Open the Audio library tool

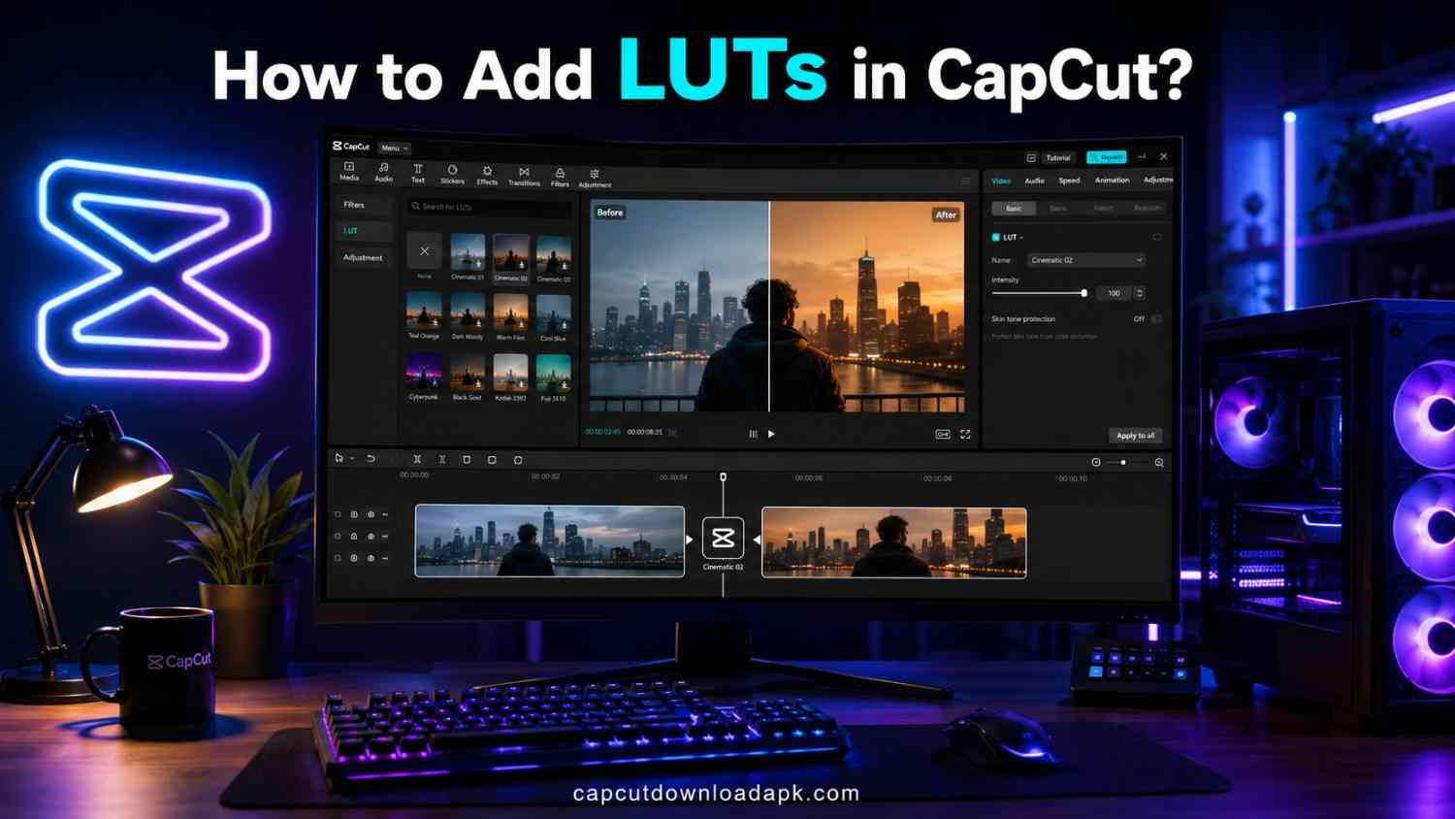[x=384, y=173]
